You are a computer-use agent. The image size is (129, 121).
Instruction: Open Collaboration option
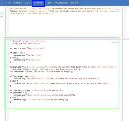click(62, 3)
